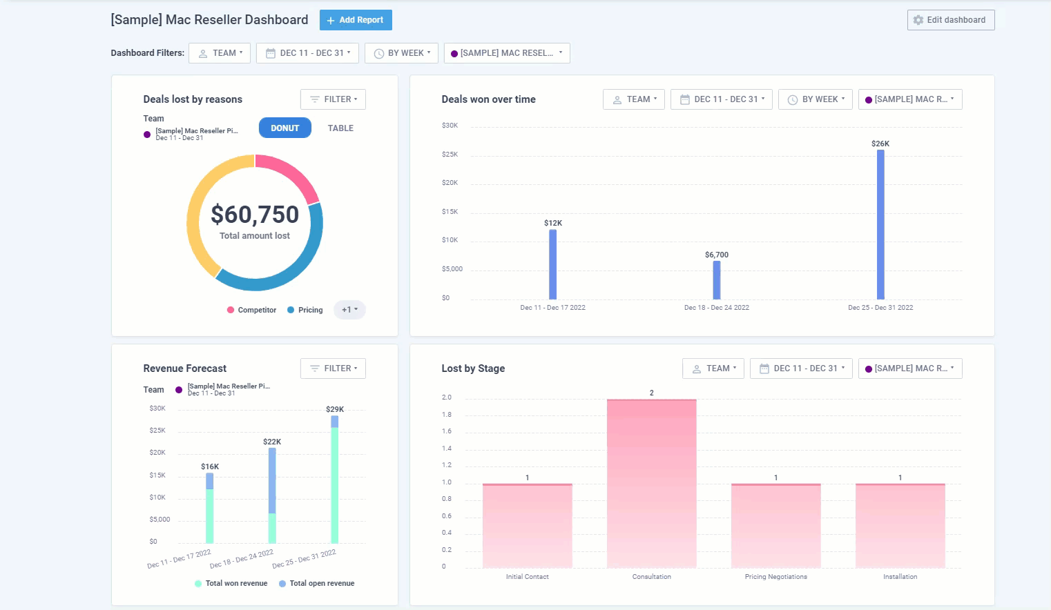
Task: Click the gear icon in Edit dashboard
Action: (918, 20)
